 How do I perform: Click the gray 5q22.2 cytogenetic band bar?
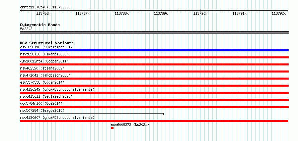[x=154, y=33]
